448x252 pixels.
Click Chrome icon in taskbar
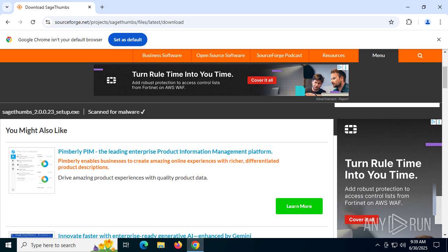195,245
